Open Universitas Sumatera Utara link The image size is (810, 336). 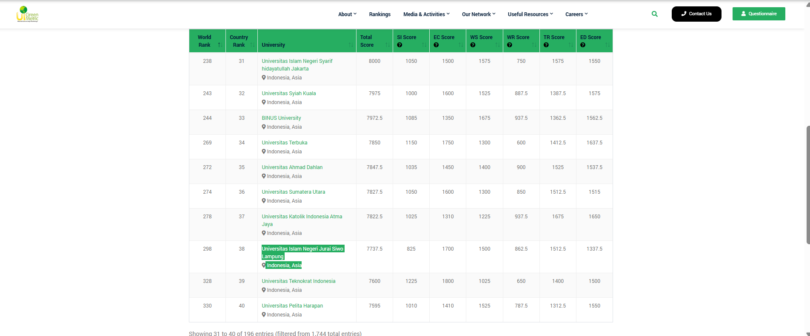click(294, 192)
